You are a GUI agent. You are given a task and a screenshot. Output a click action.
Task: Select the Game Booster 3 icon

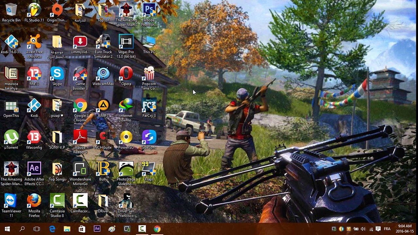coord(80,79)
